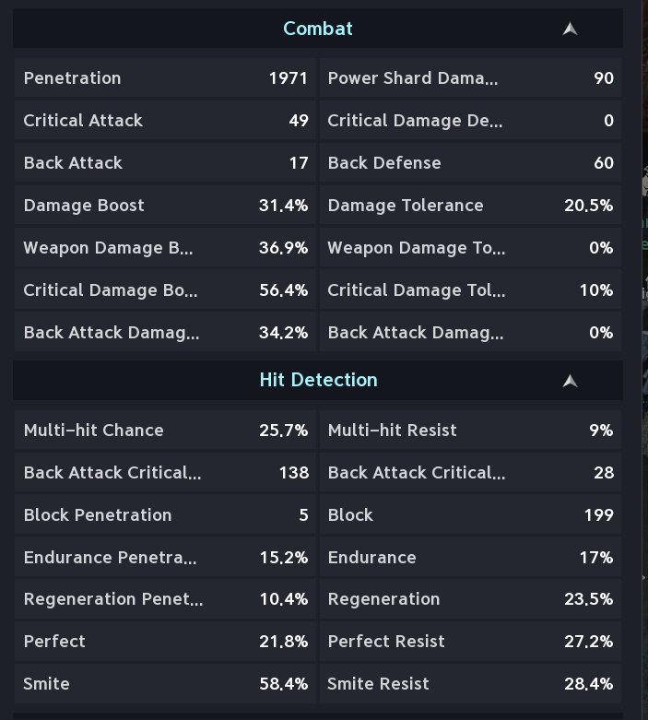Collapse the Combat section arrow

tap(570, 29)
